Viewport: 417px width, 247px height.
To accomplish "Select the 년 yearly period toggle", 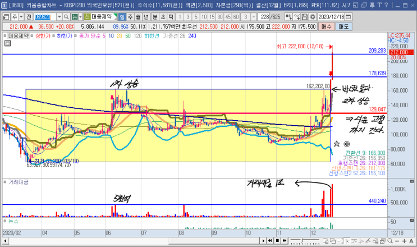I will [146, 17].
